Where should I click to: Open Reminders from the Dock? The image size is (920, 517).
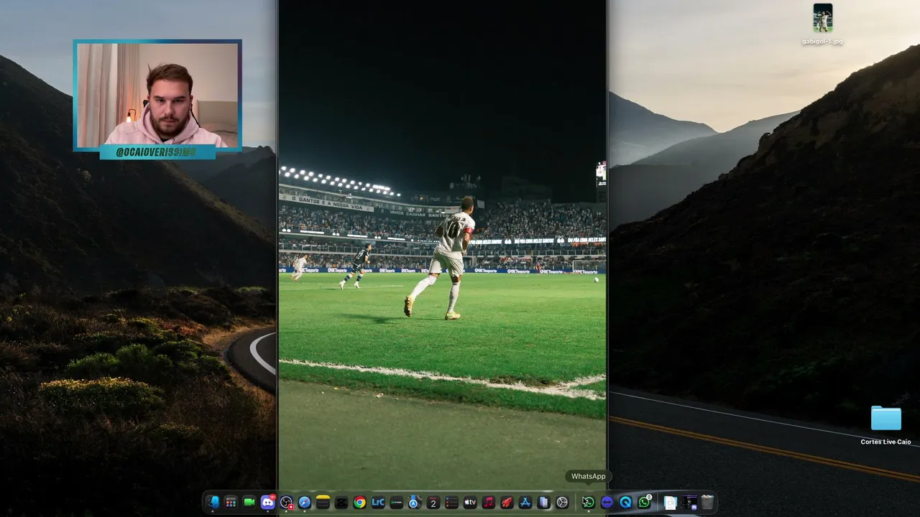(451, 503)
